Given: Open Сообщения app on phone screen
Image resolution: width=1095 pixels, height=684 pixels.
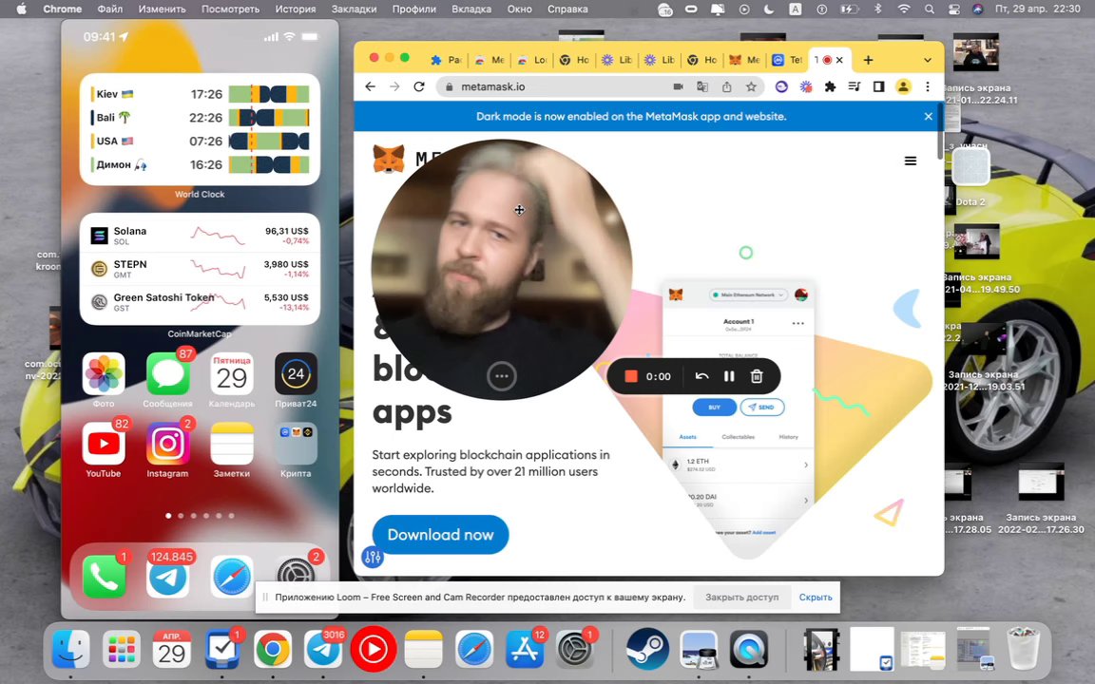Looking at the screenshot, I should tap(167, 373).
